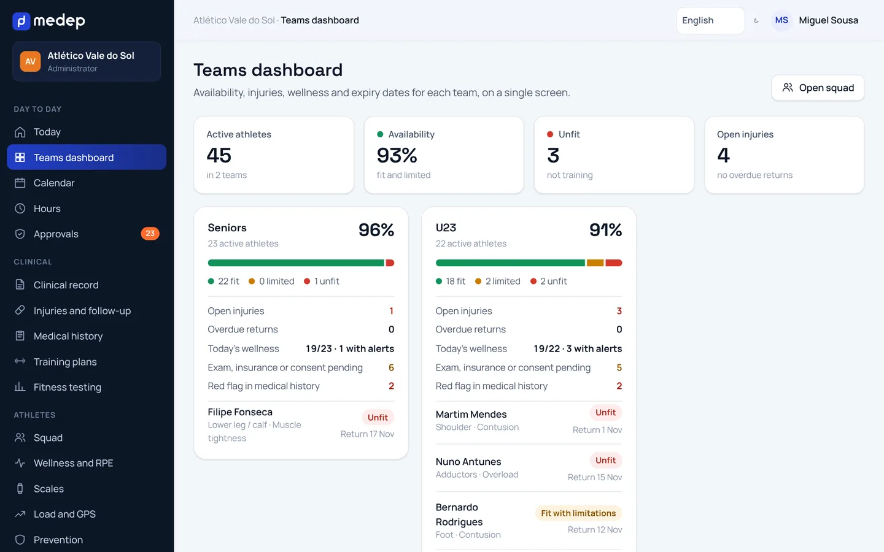Click the Active athletes 45 card
The image size is (884, 552).
[274, 155]
